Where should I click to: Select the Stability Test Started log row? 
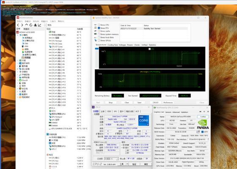pos(154,28)
